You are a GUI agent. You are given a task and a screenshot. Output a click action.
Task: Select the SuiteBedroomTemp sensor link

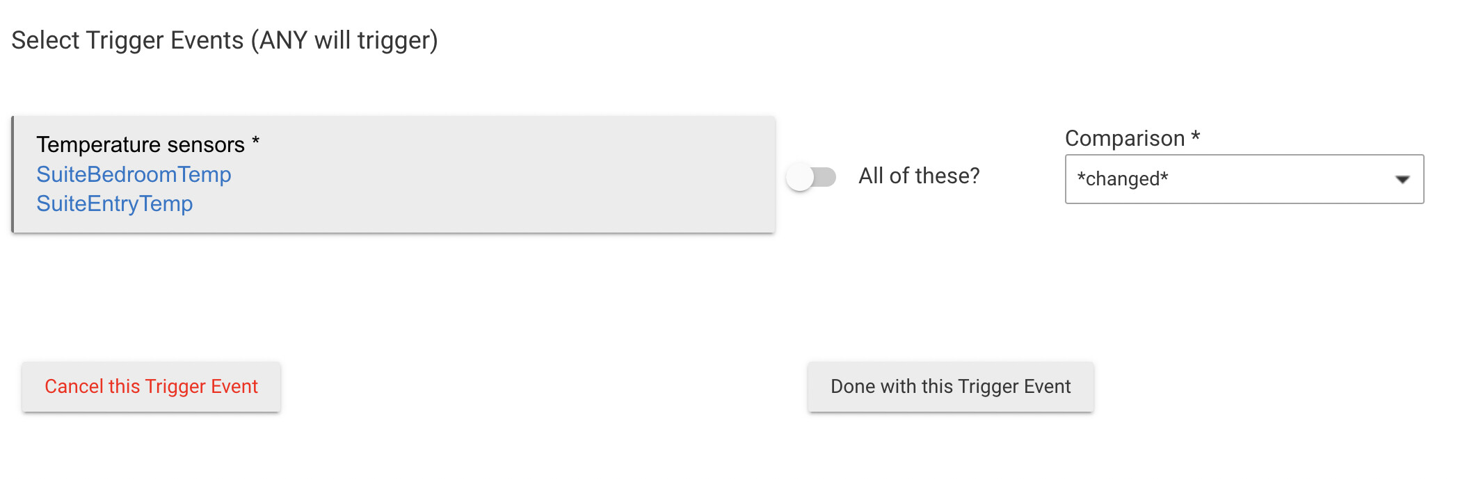tap(134, 174)
